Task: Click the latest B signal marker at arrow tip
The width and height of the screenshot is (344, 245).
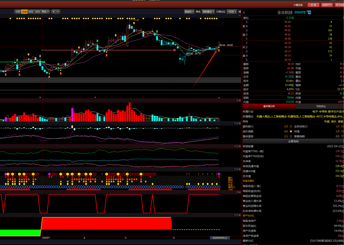Action: click(x=219, y=51)
